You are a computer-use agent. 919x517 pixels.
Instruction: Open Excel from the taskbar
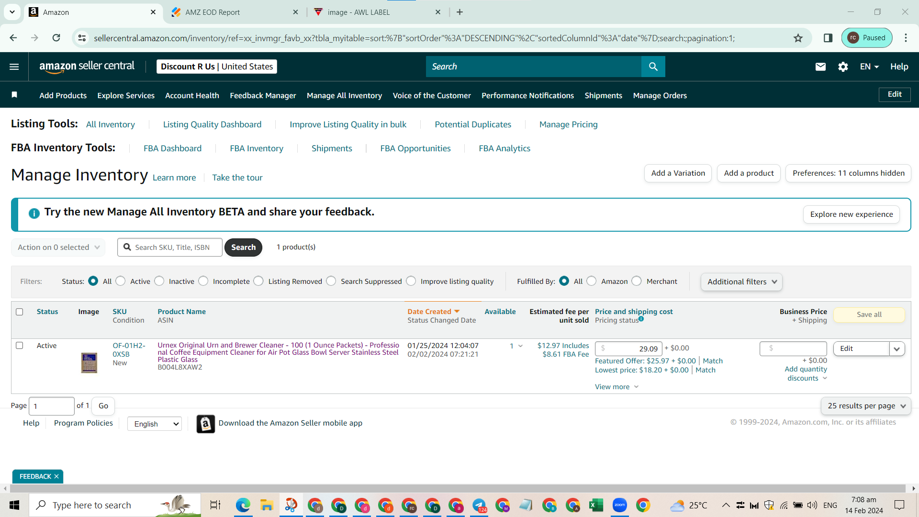596,505
